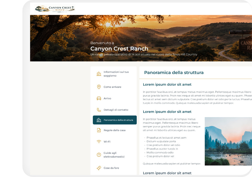This screenshot has width=252, height=177.
Task: Click the phone icon for Dettagli di contatto
Action: click(x=99, y=110)
